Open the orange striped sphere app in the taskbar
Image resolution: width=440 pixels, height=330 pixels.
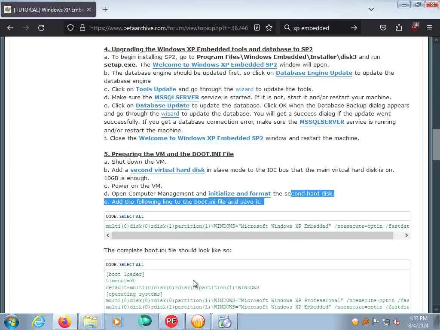tap(198, 321)
